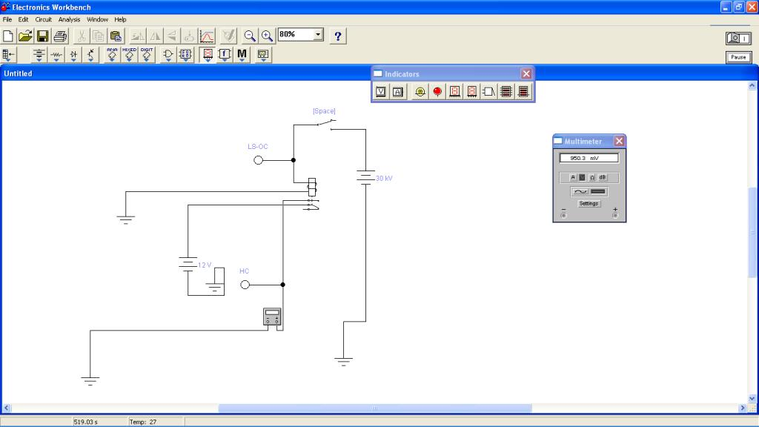Switch multimeter to ammeter mode (A)
Image resolution: width=759 pixels, height=427 pixels.
(x=573, y=177)
